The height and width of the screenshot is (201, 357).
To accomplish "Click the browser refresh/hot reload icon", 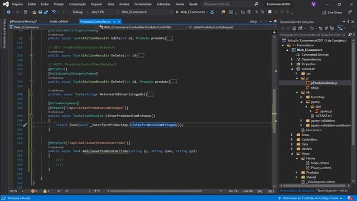I will tap(212, 12).
